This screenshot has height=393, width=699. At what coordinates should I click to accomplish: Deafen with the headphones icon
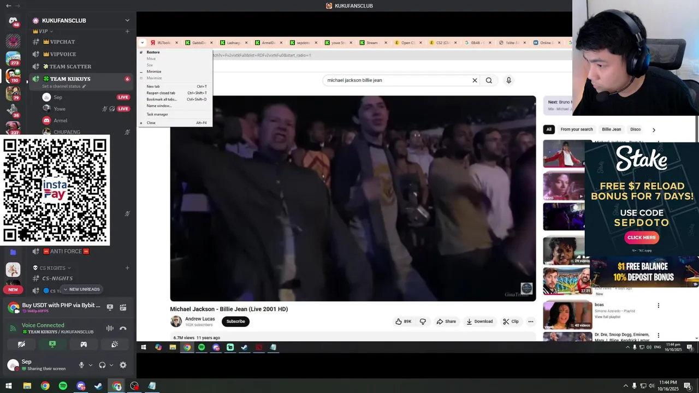(102, 365)
